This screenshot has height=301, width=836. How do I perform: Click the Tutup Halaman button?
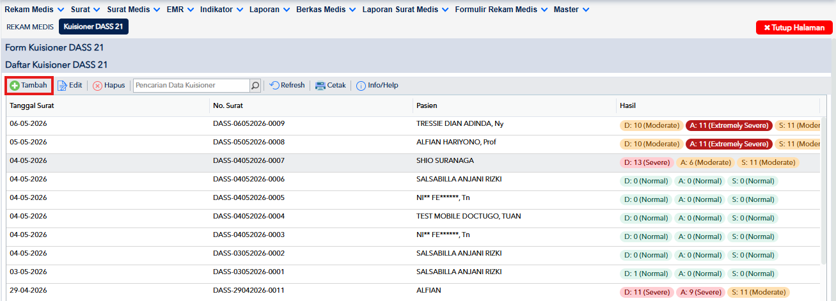pos(794,27)
